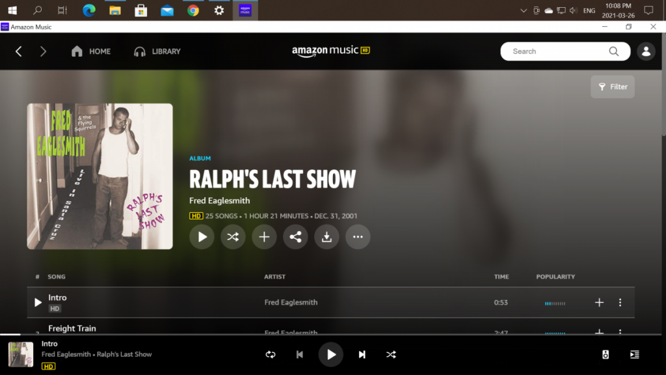This screenshot has height=375, width=666.
Task: Download the album
Action: pos(326,237)
